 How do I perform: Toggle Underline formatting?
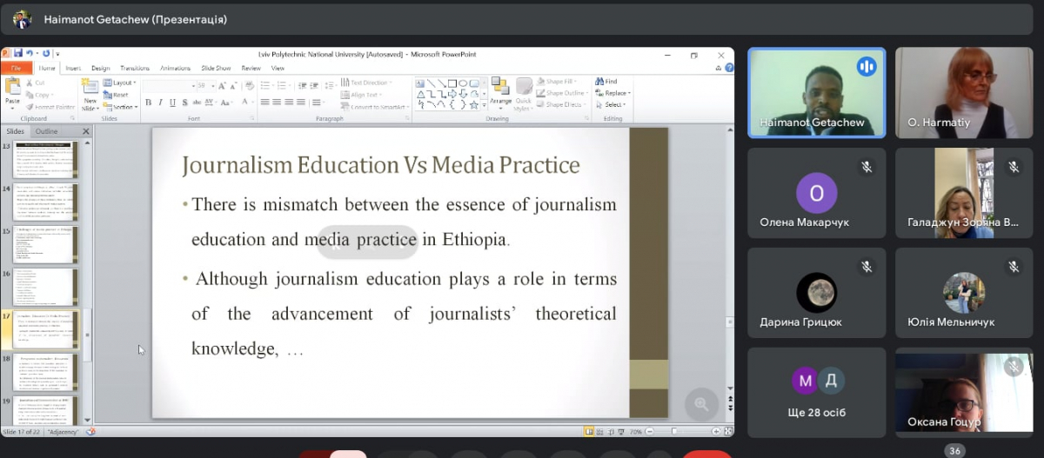tap(172, 103)
